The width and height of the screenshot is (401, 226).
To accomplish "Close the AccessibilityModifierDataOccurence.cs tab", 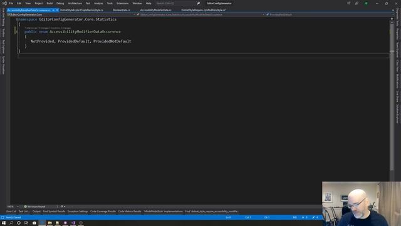I will 57,10.
